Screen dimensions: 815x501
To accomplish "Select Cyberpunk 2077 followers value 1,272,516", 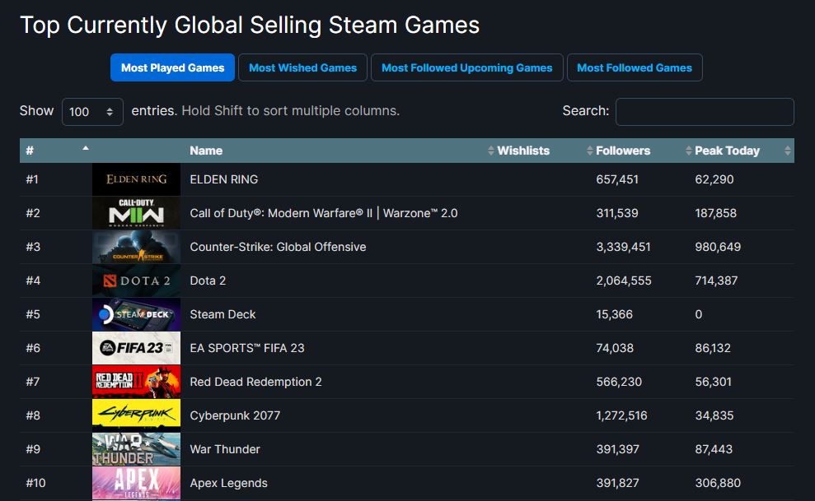I will tap(621, 415).
